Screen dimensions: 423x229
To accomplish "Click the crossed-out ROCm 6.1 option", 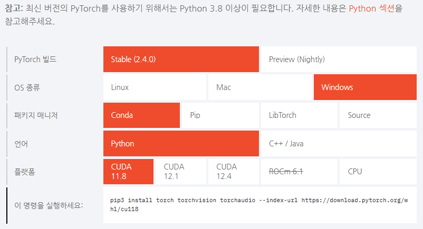I will [299, 172].
